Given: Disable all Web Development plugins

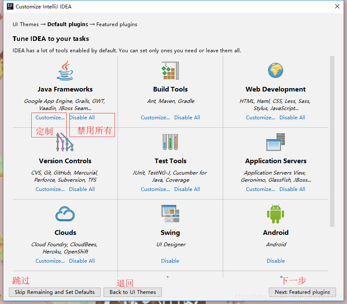Looking at the screenshot, I should tap(292, 118).
